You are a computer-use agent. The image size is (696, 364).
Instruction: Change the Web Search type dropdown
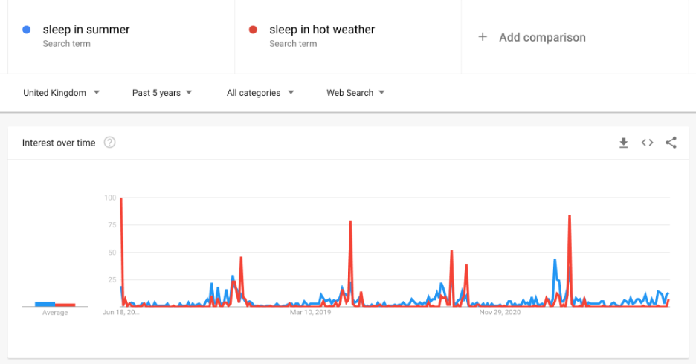(x=355, y=93)
